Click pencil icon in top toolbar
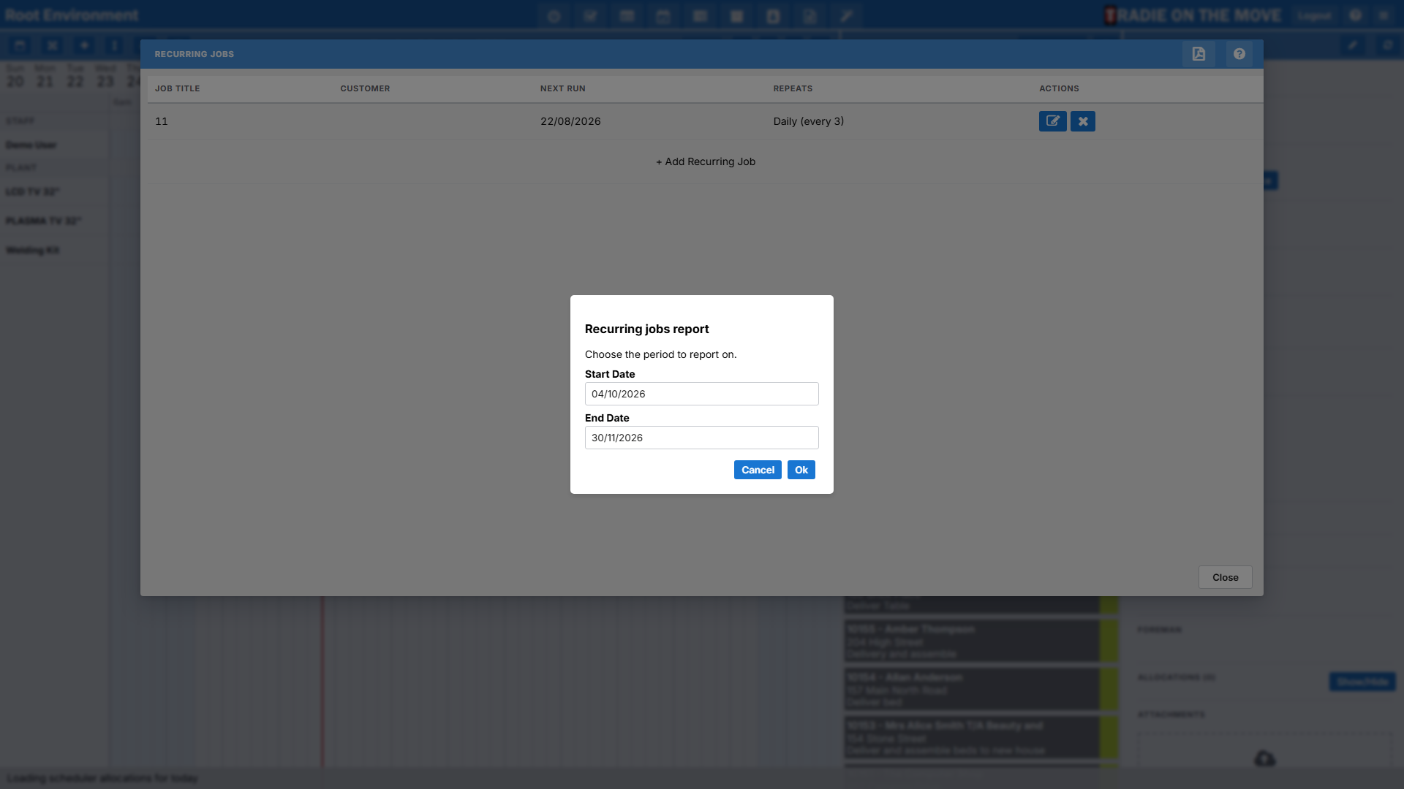Viewport: 1404px width, 789px height. (846, 16)
